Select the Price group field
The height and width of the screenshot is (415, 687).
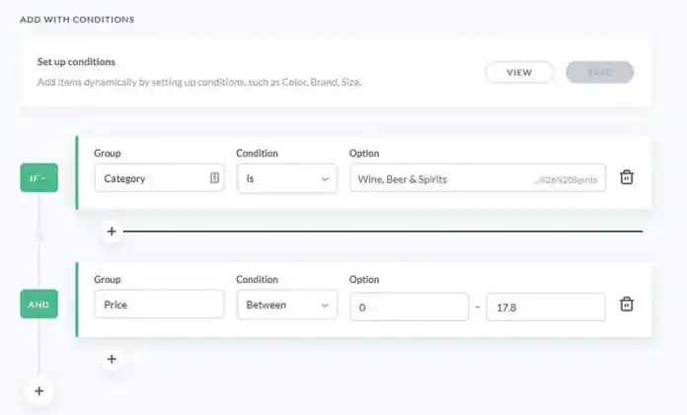[160, 305]
